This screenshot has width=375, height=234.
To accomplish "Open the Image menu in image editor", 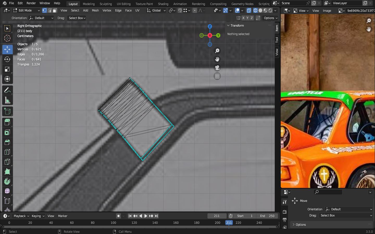I will click(x=327, y=11).
